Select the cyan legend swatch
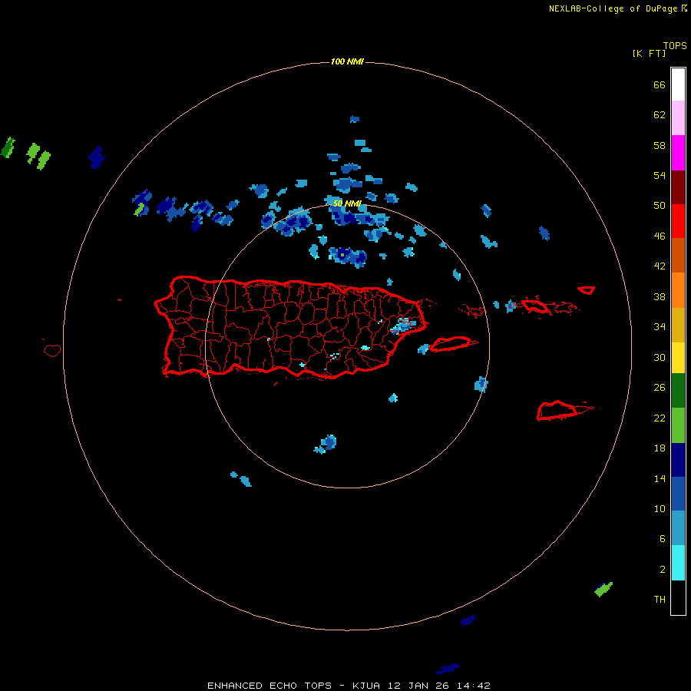Viewport: 691px width, 691px height. (x=678, y=563)
